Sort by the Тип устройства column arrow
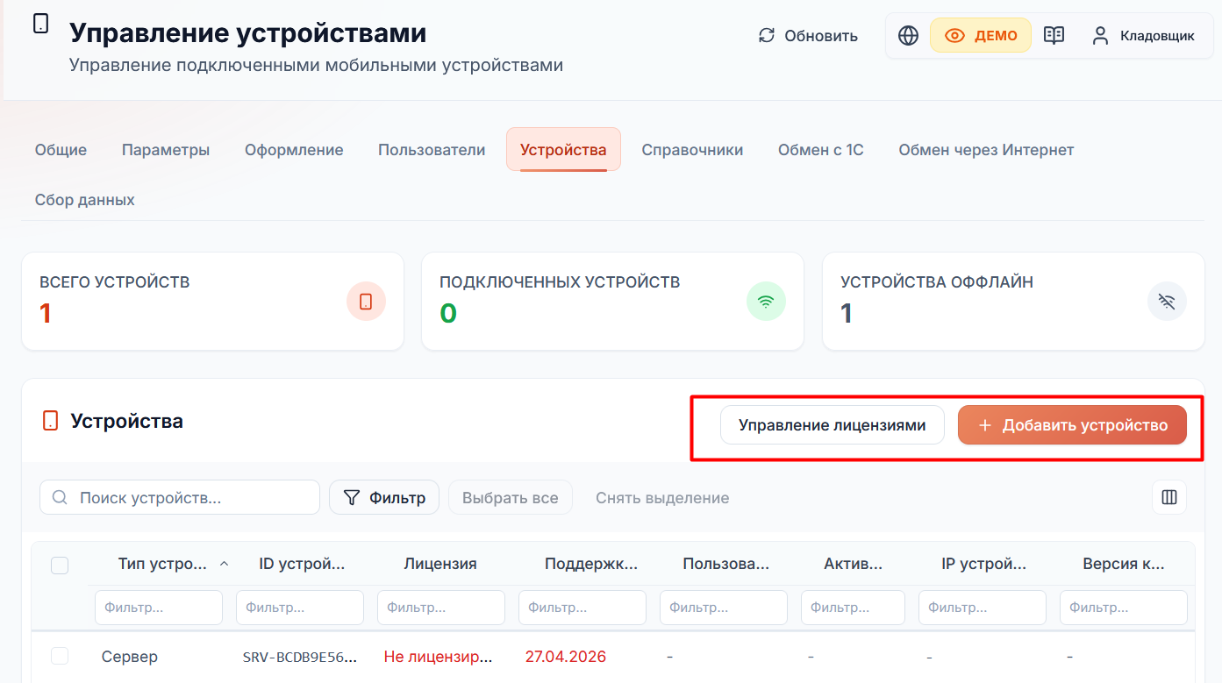 pos(224,564)
